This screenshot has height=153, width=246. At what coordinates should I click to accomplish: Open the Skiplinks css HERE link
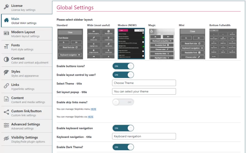click(x=91, y=117)
